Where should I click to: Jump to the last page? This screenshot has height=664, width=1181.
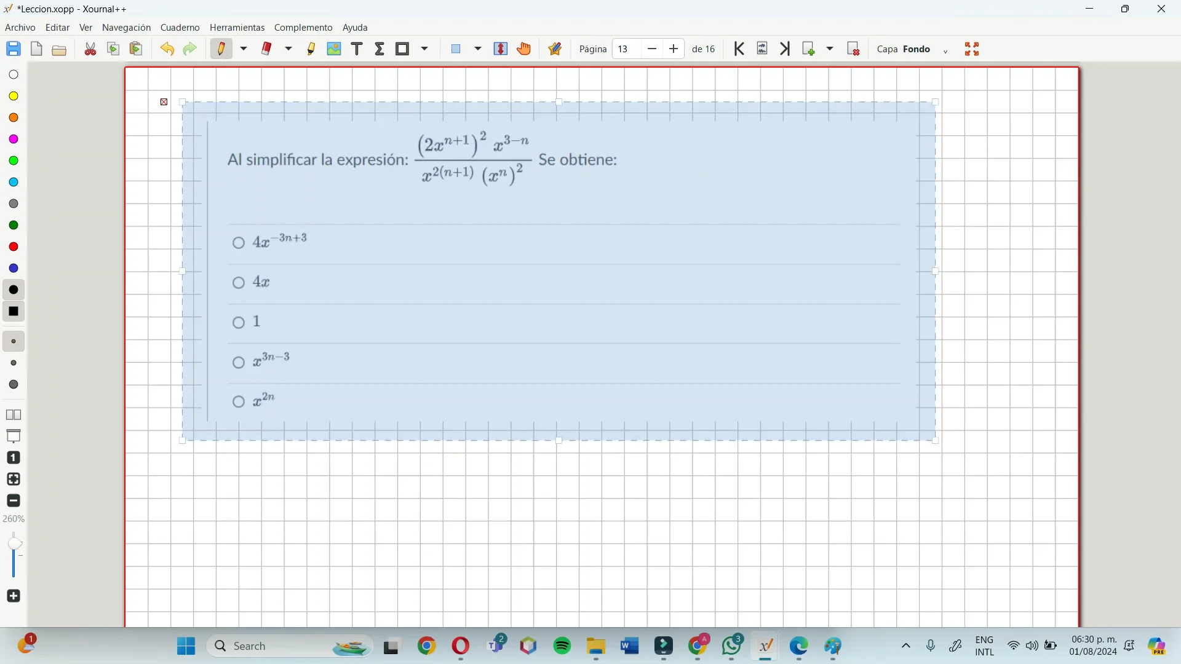[x=785, y=49]
